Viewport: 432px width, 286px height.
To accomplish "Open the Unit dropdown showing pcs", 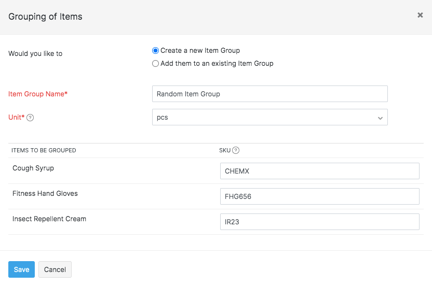I will coord(269,117).
